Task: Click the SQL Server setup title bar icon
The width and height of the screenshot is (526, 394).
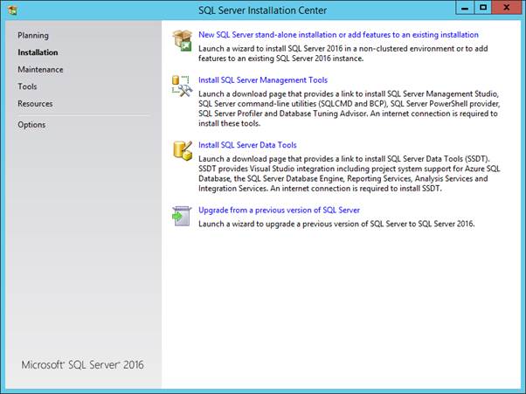Action: (x=12, y=10)
